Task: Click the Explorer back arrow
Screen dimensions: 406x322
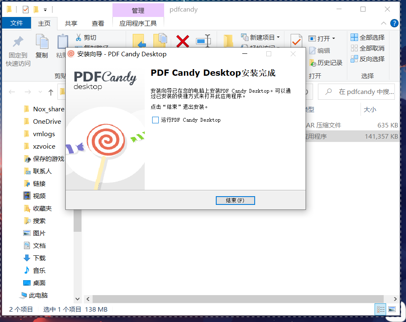Action: pyautogui.click(x=12, y=92)
